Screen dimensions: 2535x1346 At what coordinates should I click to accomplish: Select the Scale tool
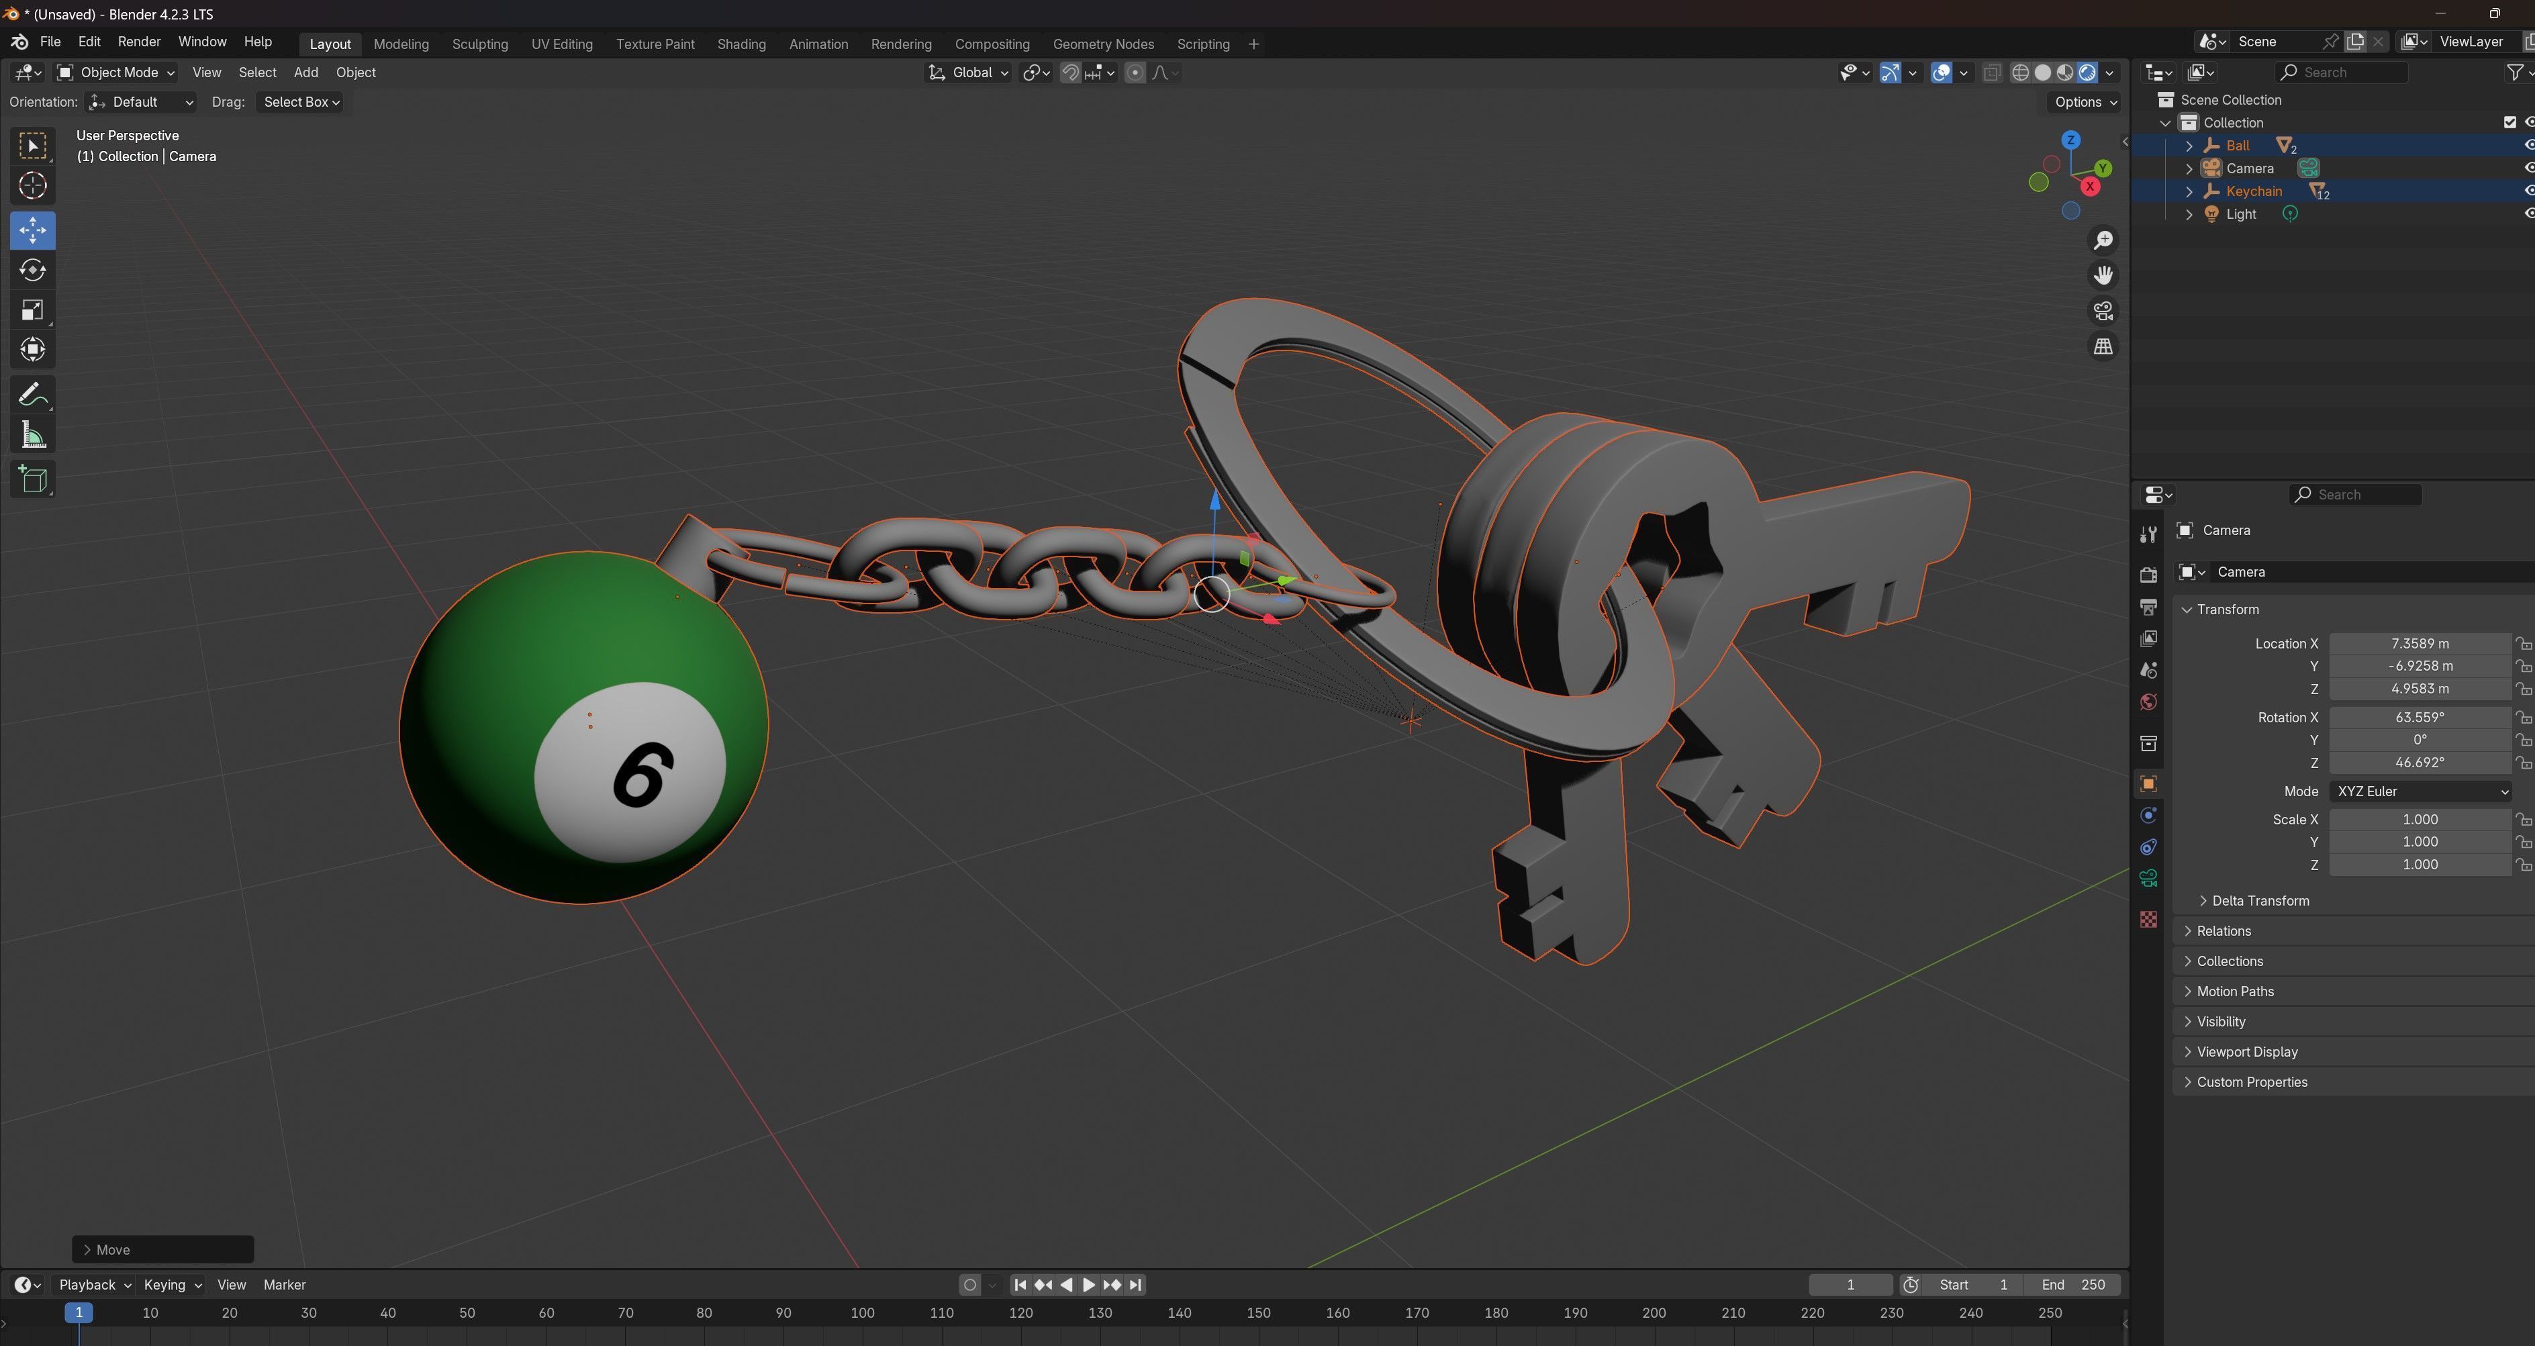(32, 310)
